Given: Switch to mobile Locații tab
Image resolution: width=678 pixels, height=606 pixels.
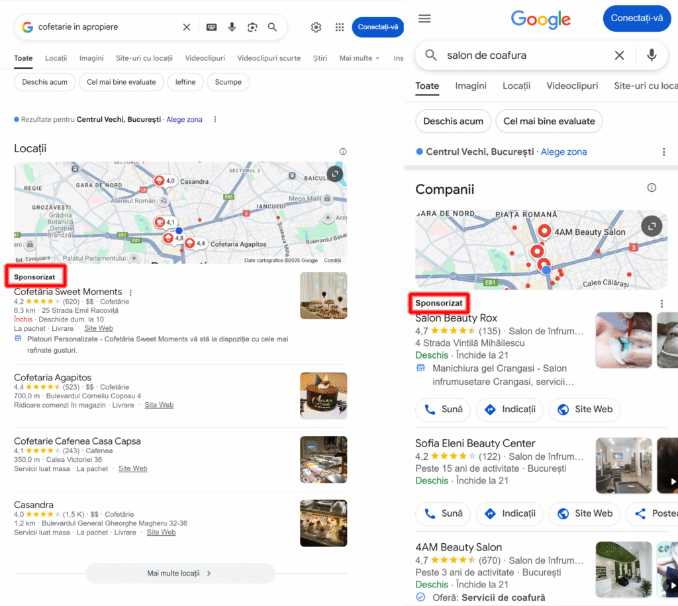Looking at the screenshot, I should tap(516, 86).
